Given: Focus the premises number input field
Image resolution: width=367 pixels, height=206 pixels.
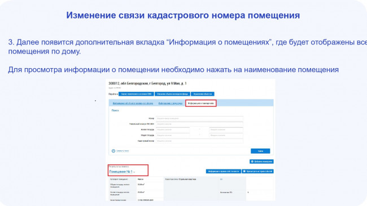Looking at the screenshot, I should point(199,119).
